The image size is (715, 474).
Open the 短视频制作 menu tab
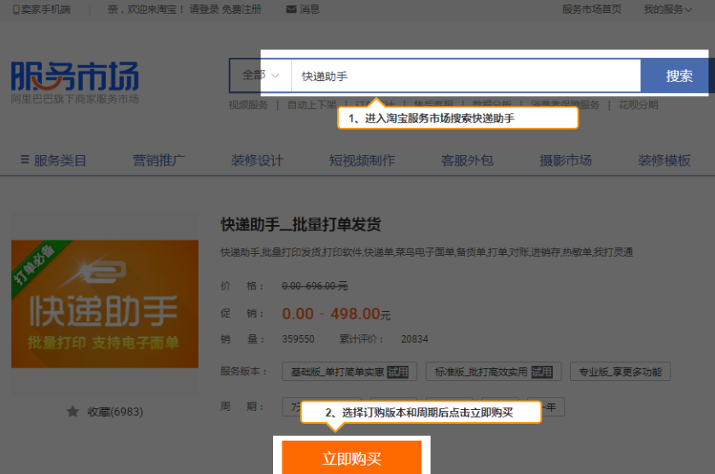[362, 160]
